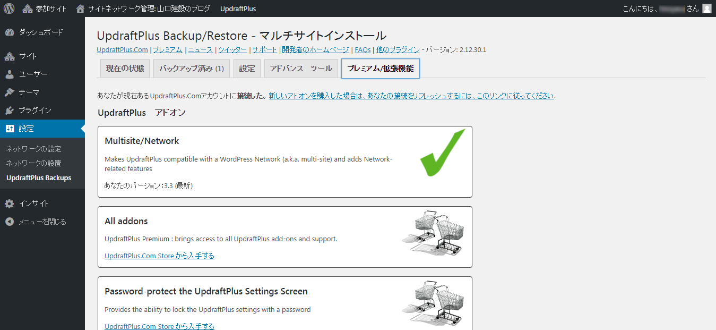Click the green checkmark on Multisite/Network
716x330 pixels.
tap(443, 152)
